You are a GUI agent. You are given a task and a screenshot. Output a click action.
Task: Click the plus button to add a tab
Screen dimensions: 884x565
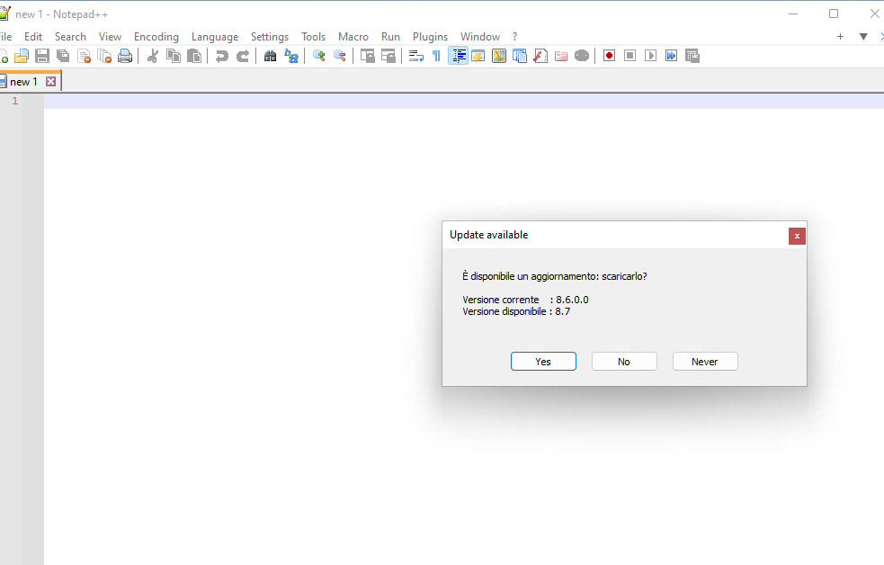pyautogui.click(x=840, y=37)
